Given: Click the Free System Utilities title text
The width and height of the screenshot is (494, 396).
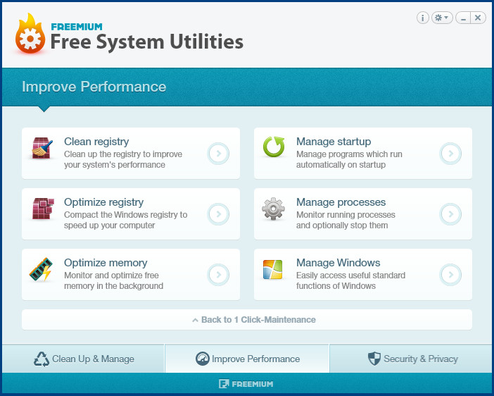Looking at the screenshot, I should [147, 42].
